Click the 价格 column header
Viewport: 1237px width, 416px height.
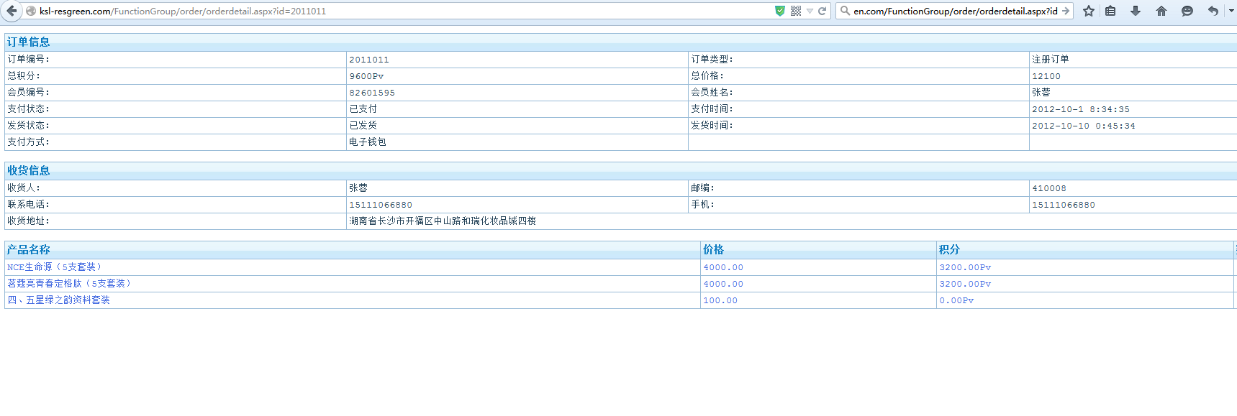(714, 250)
